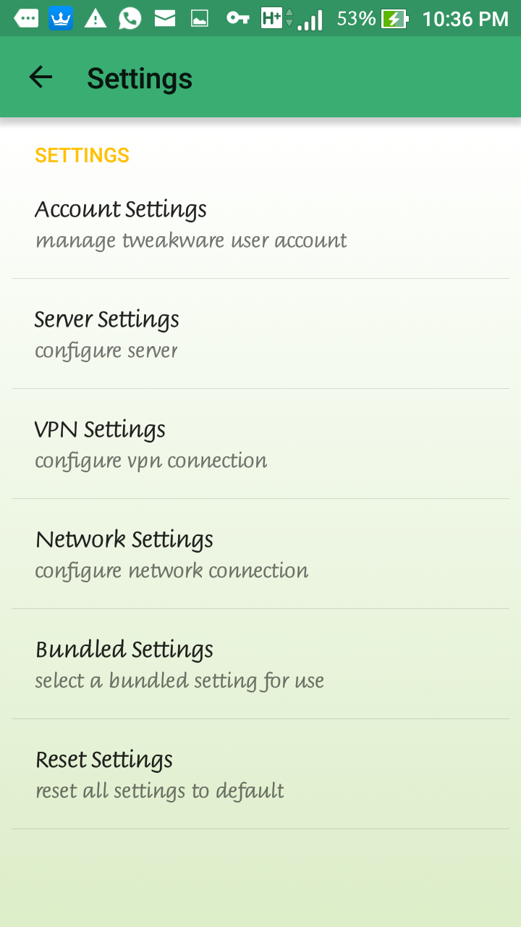The width and height of the screenshot is (521, 927).
Task: Tap the chat bubble notification icon
Action: pos(26,18)
